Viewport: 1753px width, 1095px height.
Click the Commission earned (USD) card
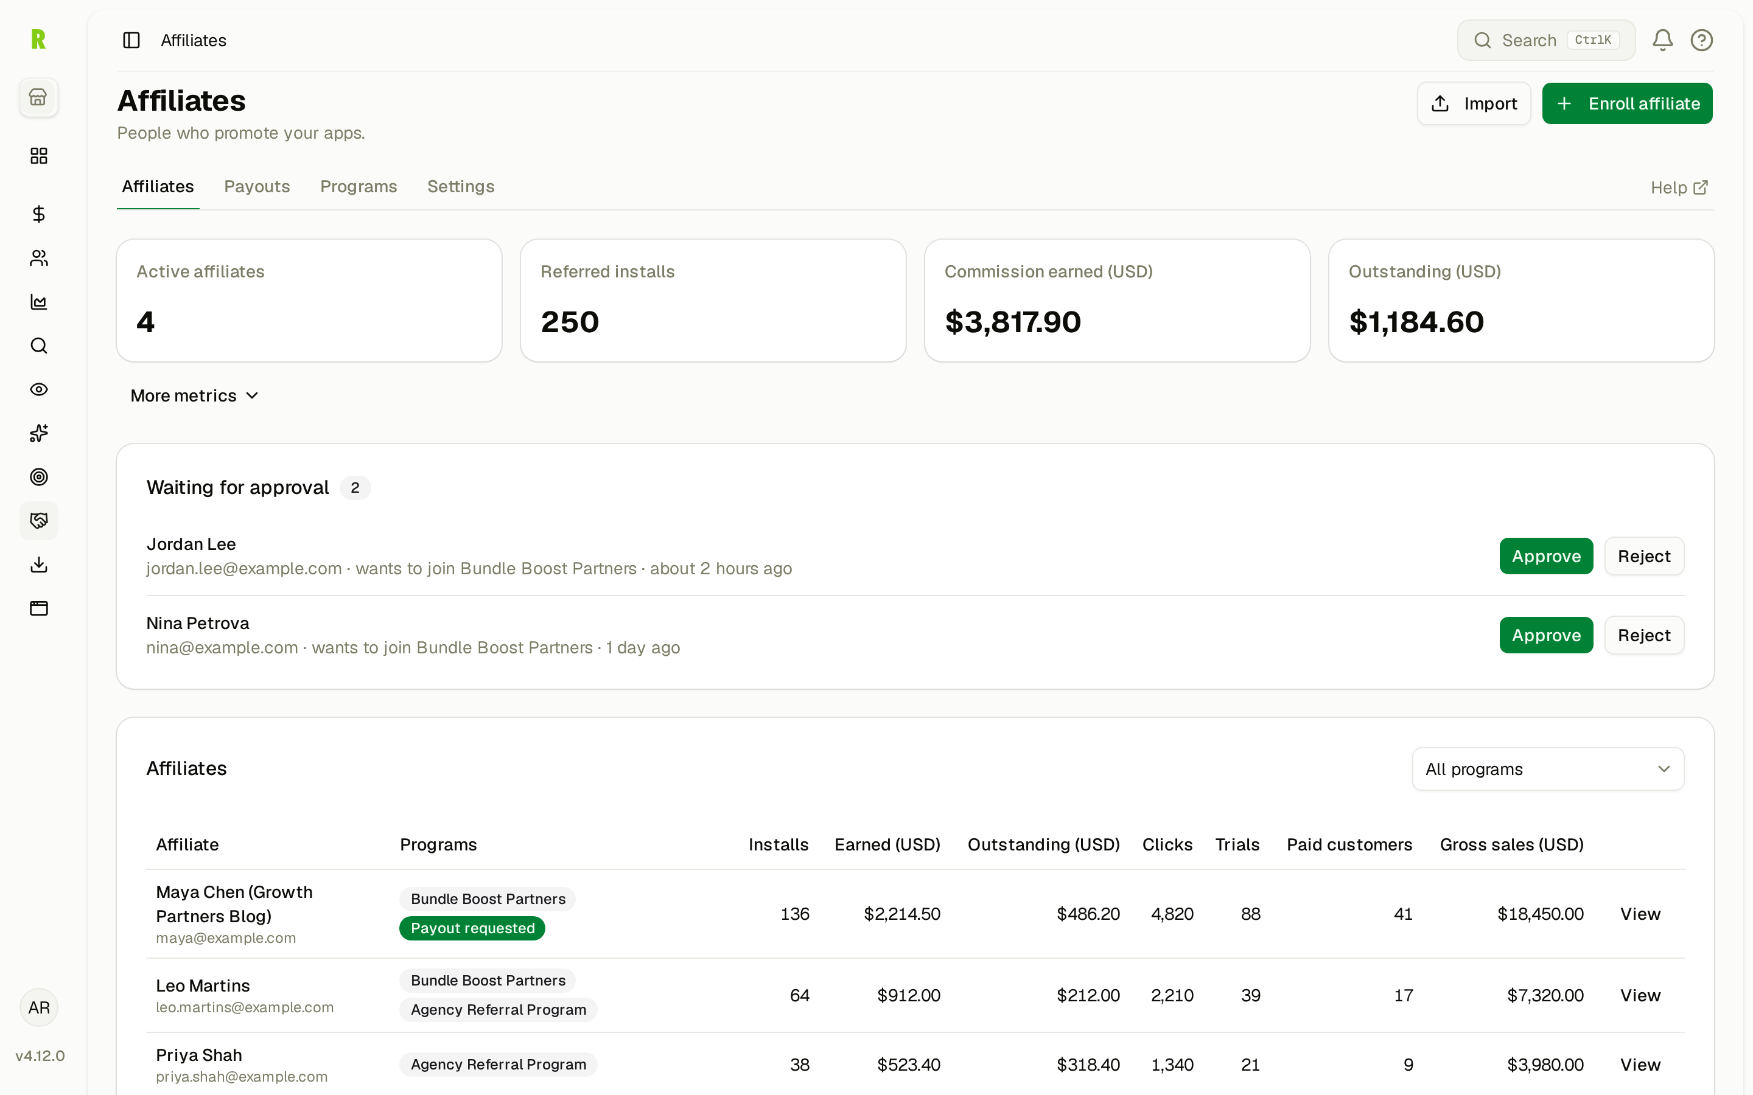point(1117,301)
